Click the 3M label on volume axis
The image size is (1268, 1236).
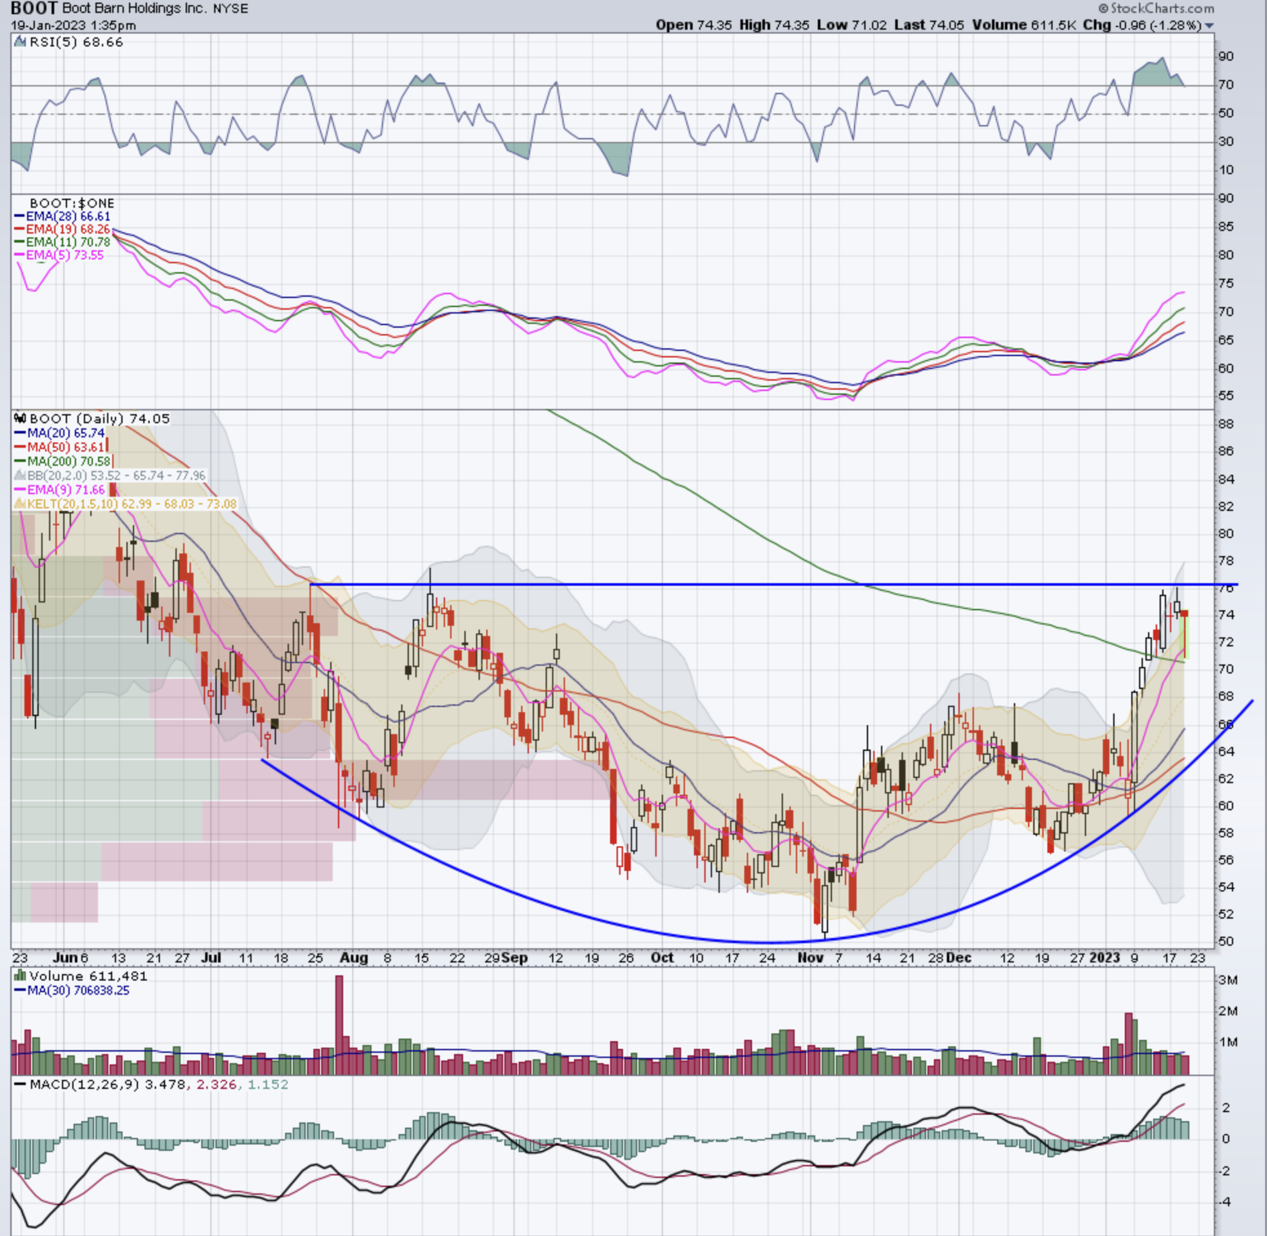pos(1228,981)
